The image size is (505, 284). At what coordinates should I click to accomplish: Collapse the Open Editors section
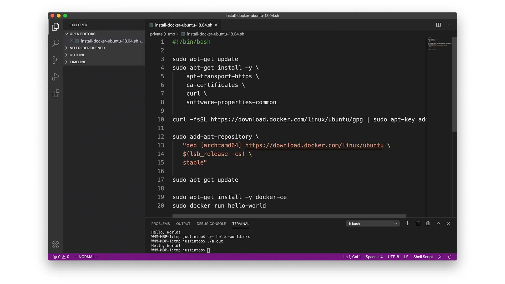coord(82,34)
